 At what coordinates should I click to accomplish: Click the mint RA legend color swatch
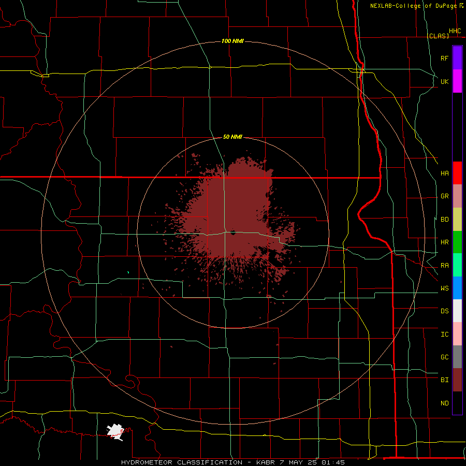457,265
